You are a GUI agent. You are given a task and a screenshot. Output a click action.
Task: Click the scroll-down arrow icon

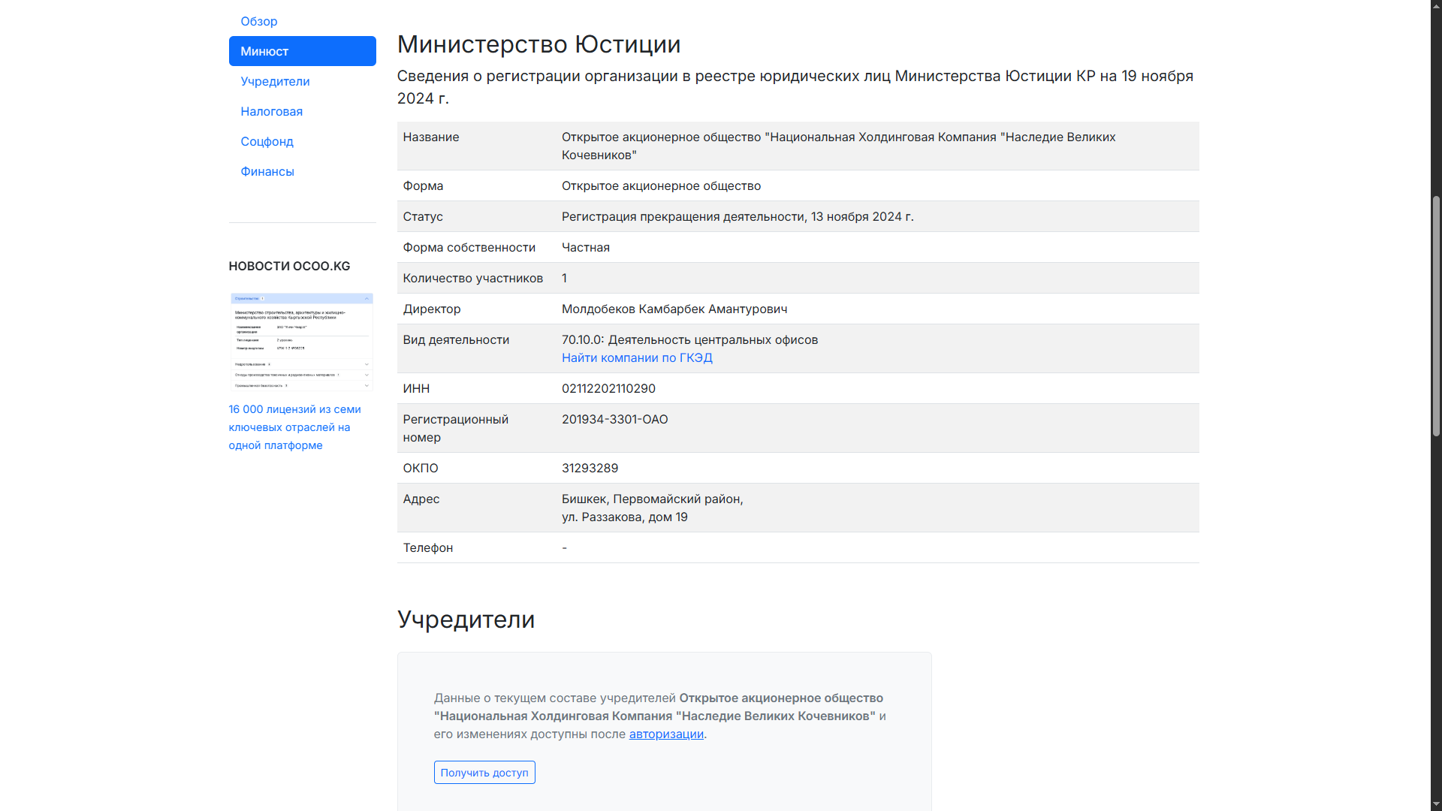pos(1435,802)
